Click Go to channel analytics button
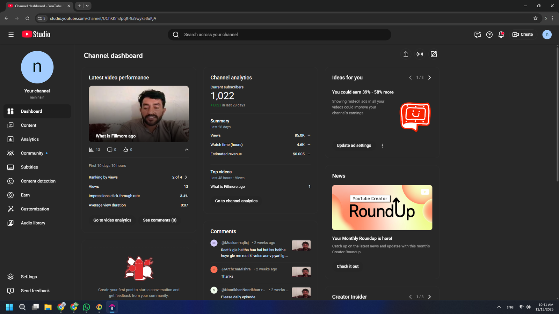 (x=236, y=201)
